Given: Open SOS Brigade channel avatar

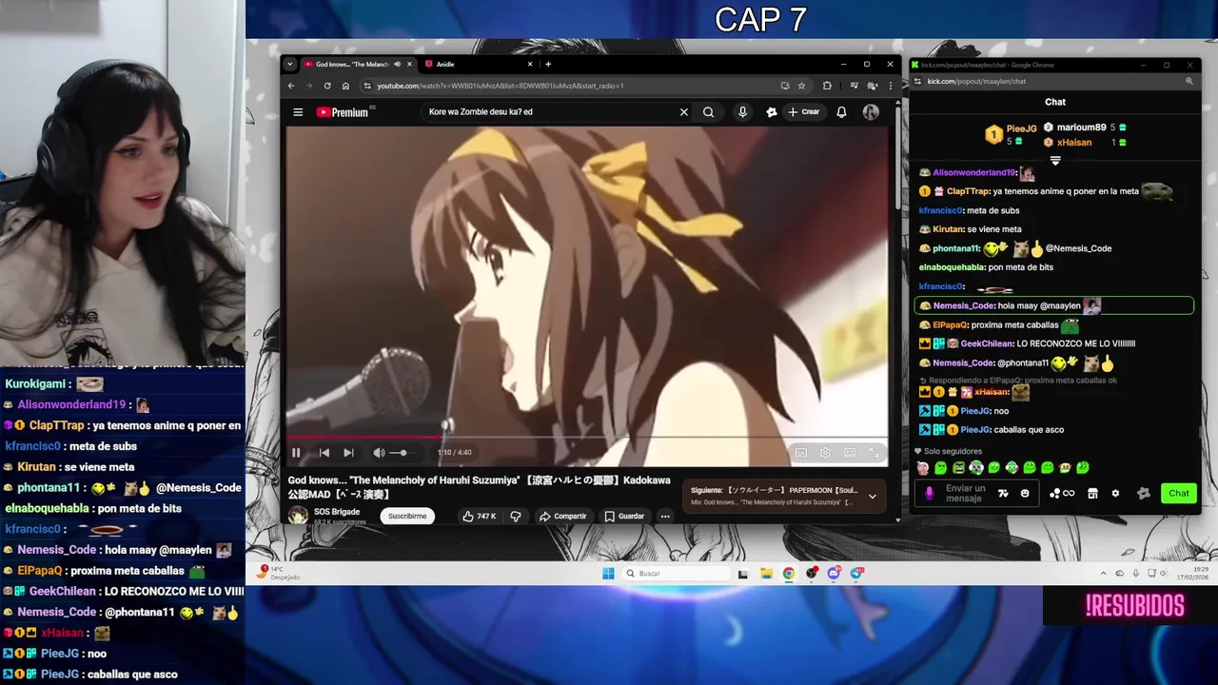Looking at the screenshot, I should click(x=298, y=515).
